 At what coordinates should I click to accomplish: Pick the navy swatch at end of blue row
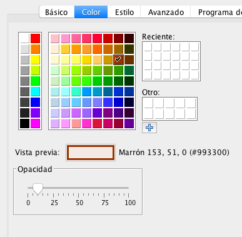point(129,102)
